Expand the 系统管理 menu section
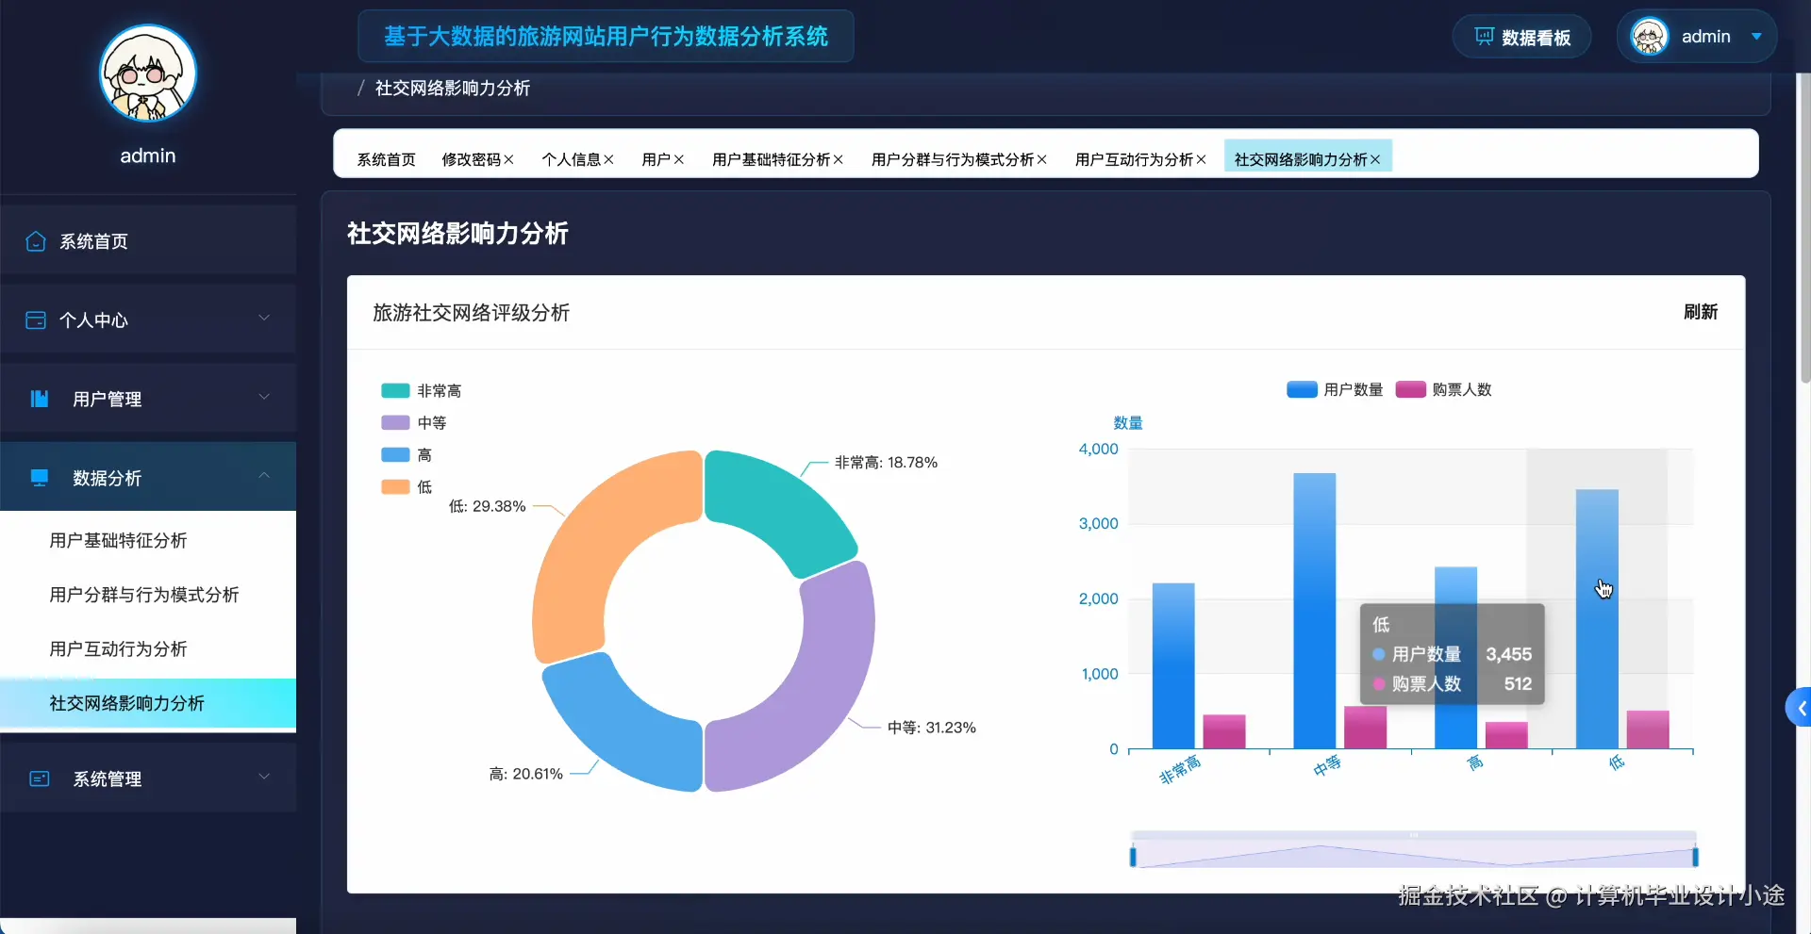This screenshot has height=934, width=1811. 265,777
